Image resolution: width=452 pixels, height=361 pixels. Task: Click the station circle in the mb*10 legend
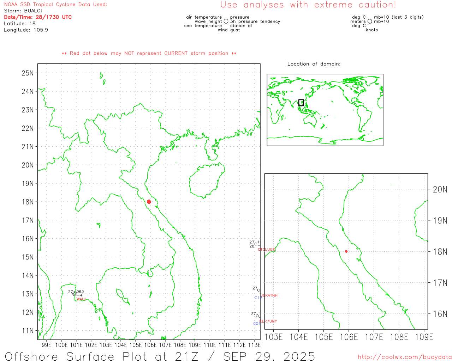tap(370, 22)
